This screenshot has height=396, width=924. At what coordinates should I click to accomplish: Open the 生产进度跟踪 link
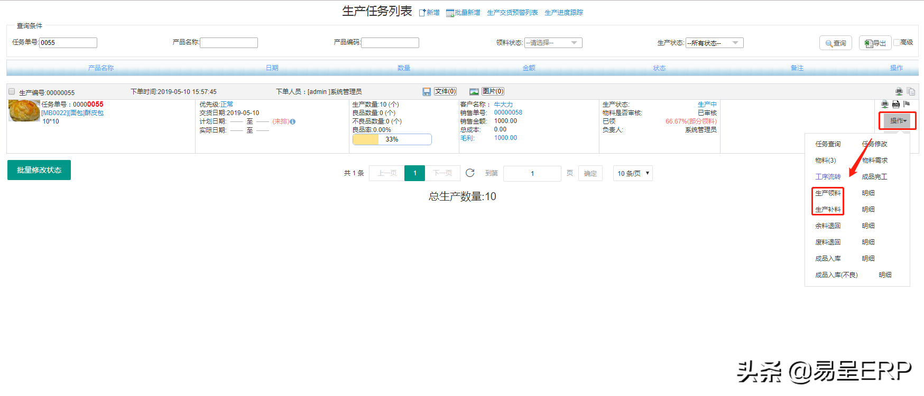563,13
